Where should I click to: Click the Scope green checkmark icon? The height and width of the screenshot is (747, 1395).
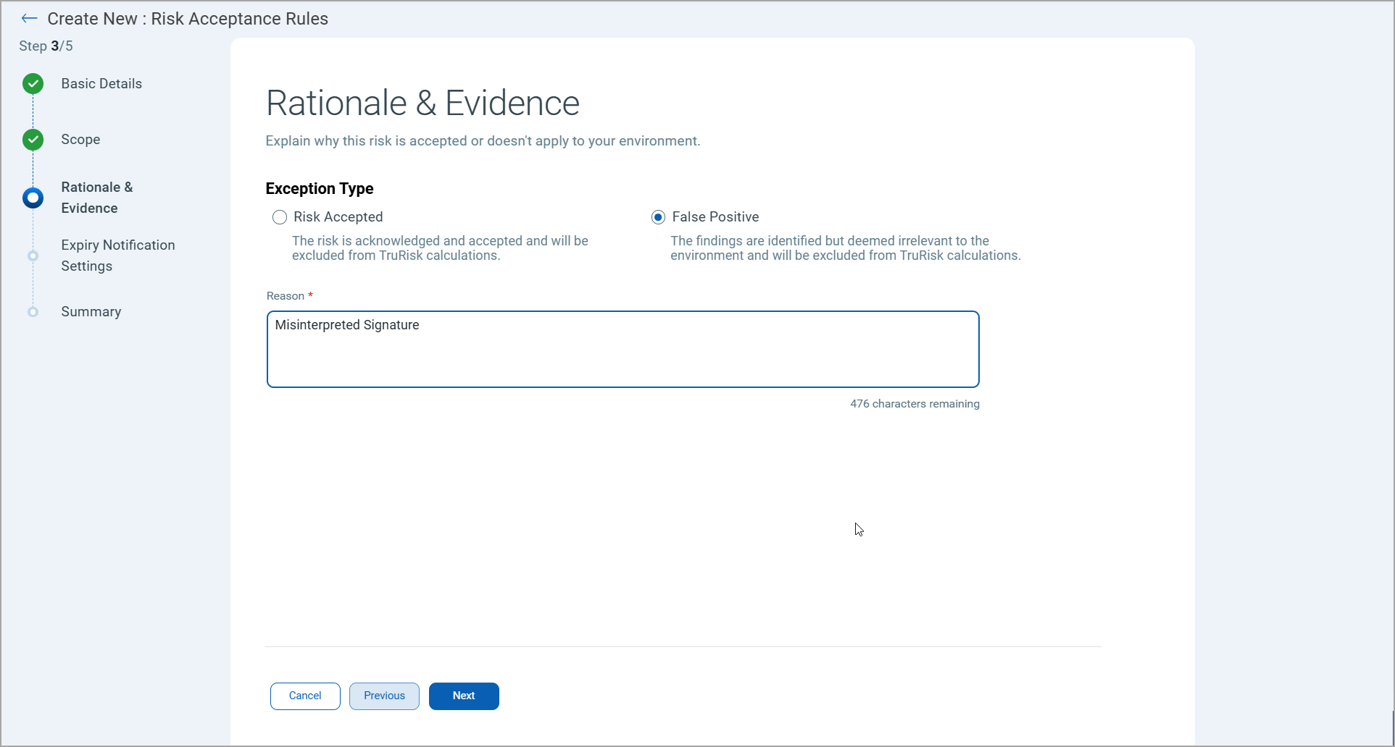(x=33, y=140)
